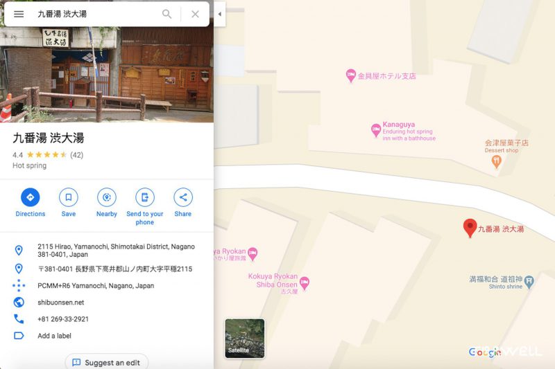Click the globe website icon

[x=19, y=303]
